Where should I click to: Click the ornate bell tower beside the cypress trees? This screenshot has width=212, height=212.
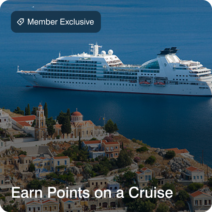[x=41, y=122]
